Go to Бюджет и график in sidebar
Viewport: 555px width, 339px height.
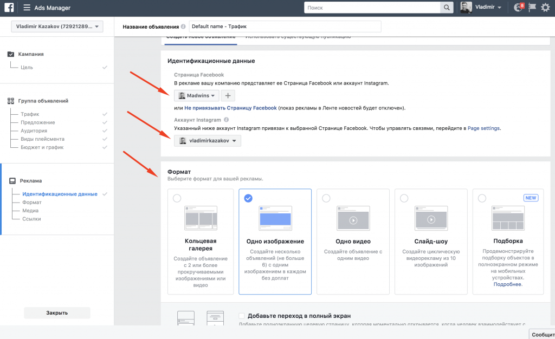point(42,147)
